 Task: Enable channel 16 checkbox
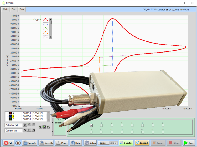(x=163, y=132)
